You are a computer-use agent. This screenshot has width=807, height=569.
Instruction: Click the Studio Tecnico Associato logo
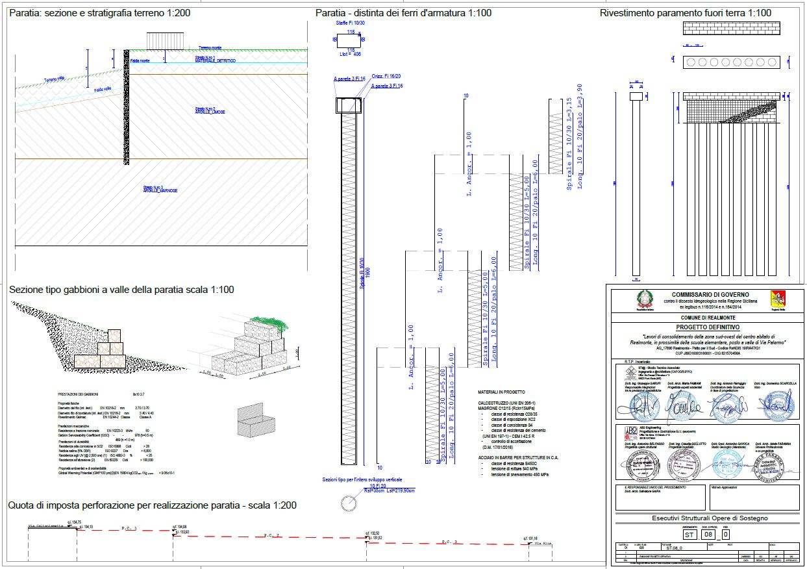click(630, 372)
